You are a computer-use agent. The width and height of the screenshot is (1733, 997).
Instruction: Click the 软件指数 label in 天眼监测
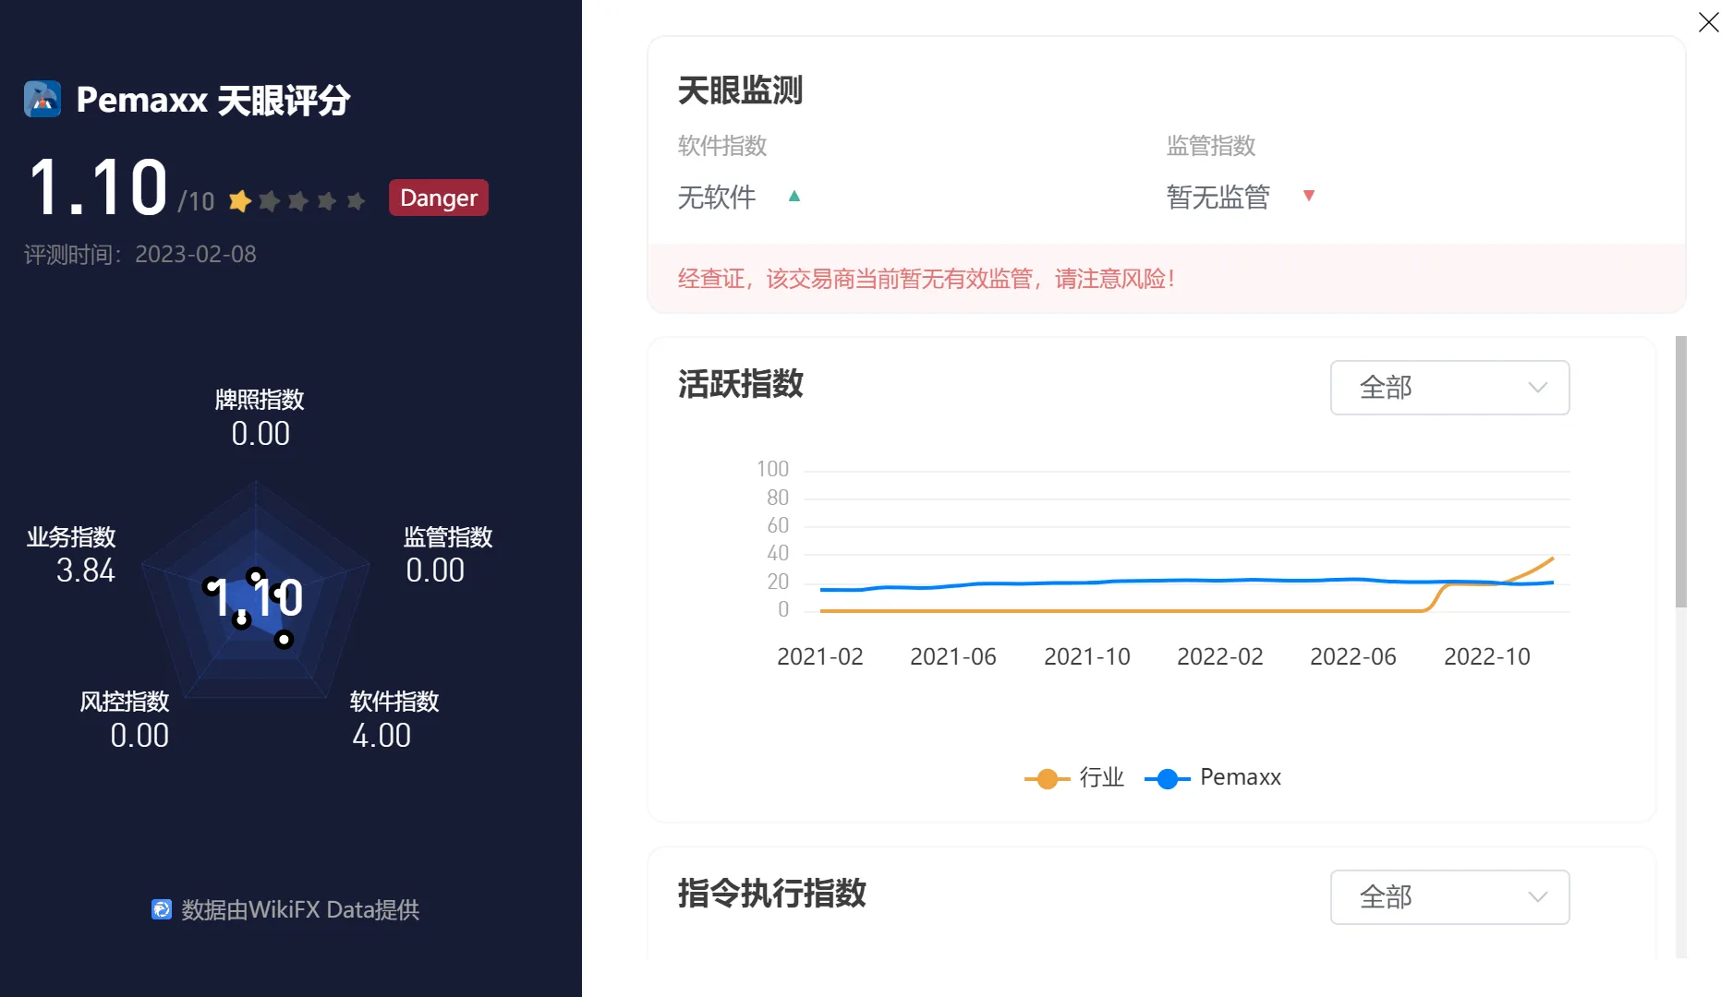tap(722, 146)
